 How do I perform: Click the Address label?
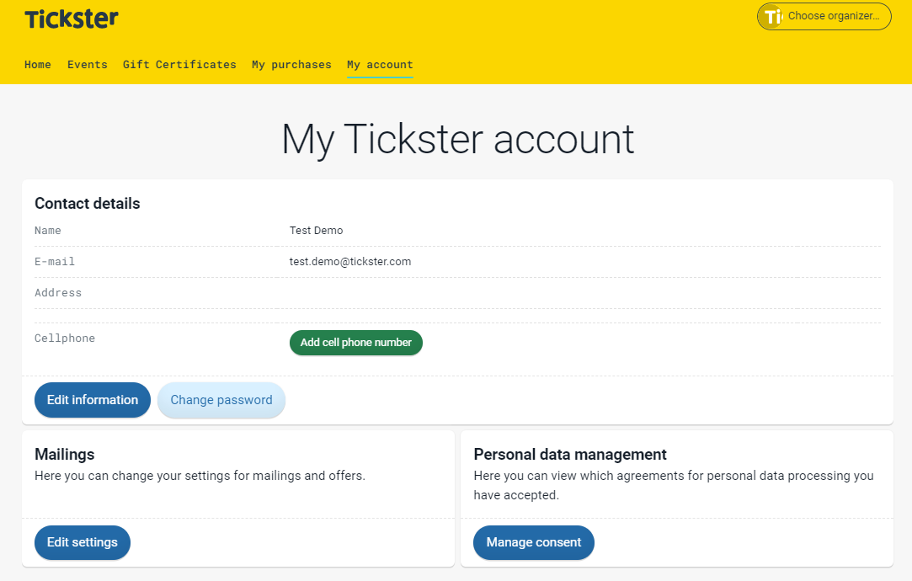[x=58, y=293]
